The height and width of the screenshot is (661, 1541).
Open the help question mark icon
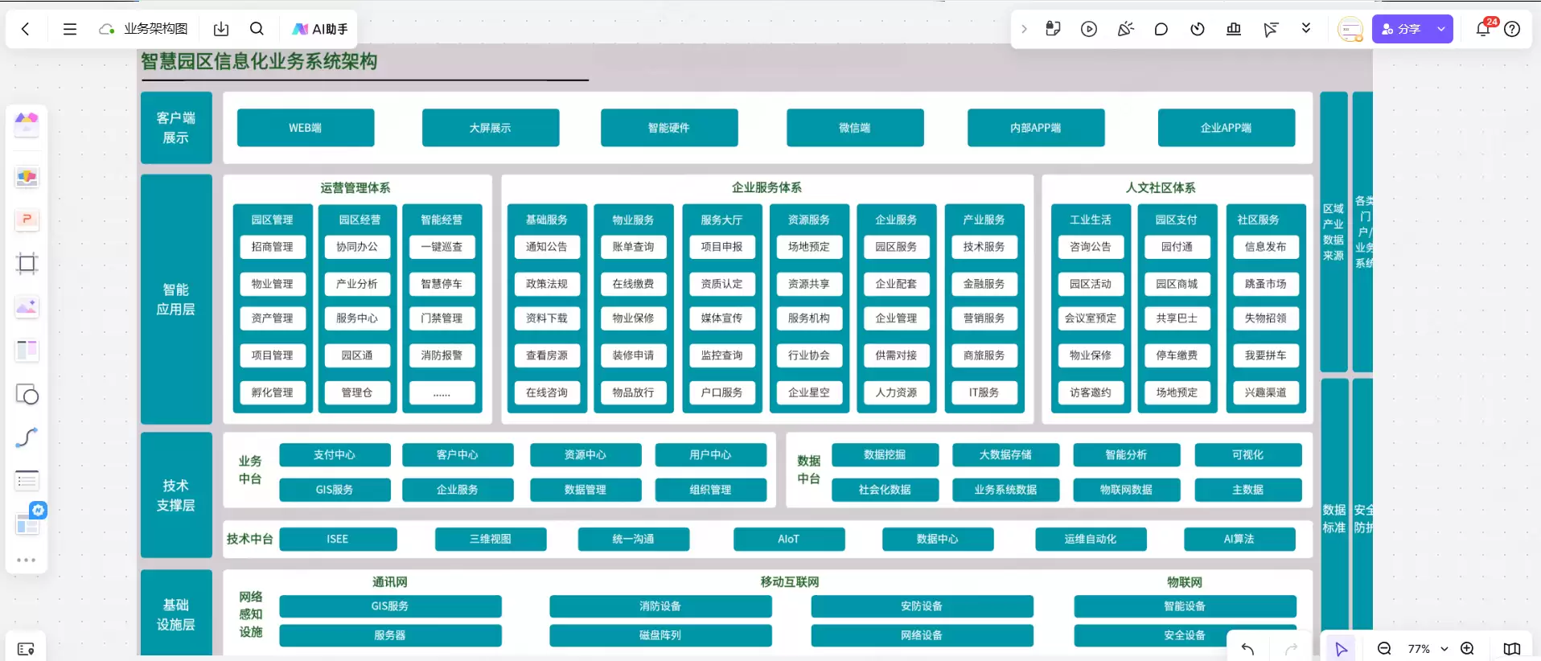1512,29
